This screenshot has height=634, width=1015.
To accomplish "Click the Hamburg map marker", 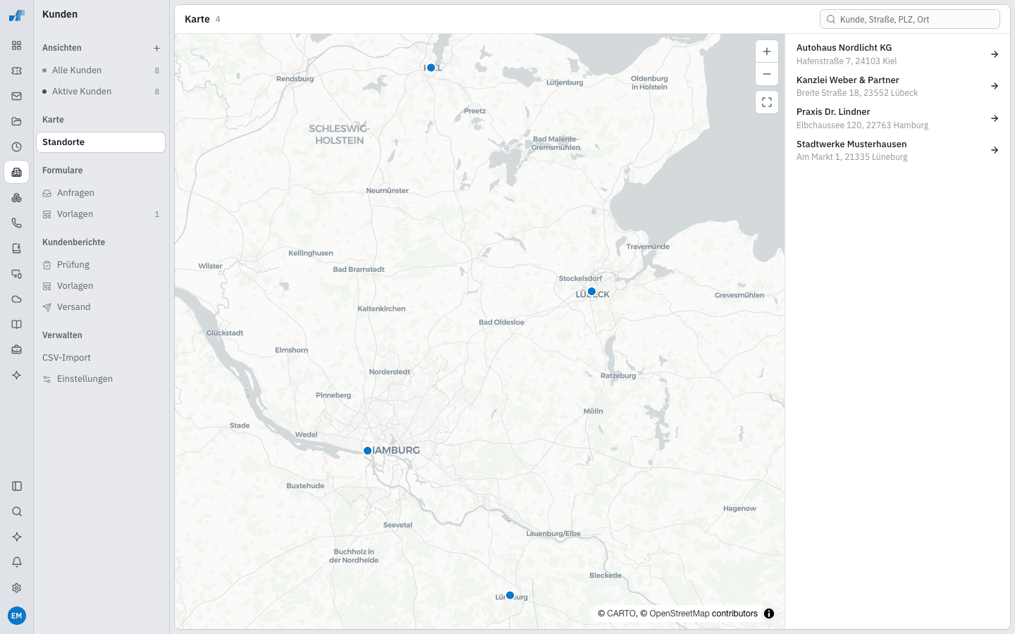I will [367, 451].
